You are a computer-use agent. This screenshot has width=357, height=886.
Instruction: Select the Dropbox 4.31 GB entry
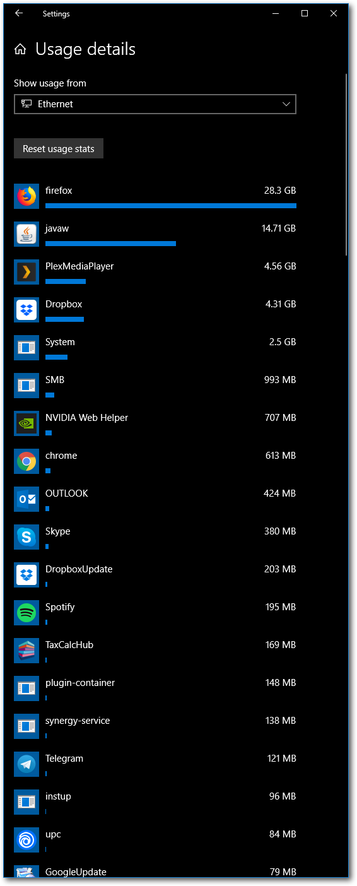pyautogui.click(x=155, y=310)
